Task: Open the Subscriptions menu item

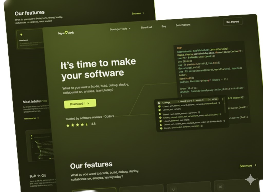Action: pyautogui.click(x=183, y=25)
